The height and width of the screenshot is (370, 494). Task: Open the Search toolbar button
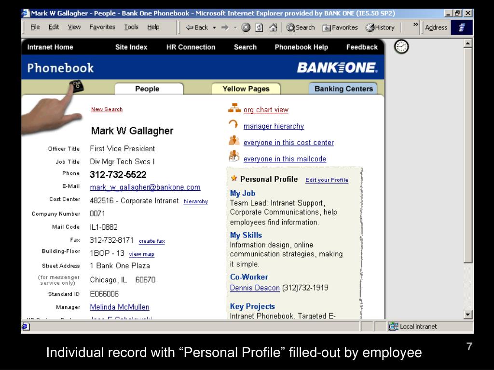point(300,27)
